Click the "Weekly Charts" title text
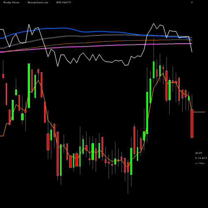The image size is (208, 208). (x=11, y=2)
